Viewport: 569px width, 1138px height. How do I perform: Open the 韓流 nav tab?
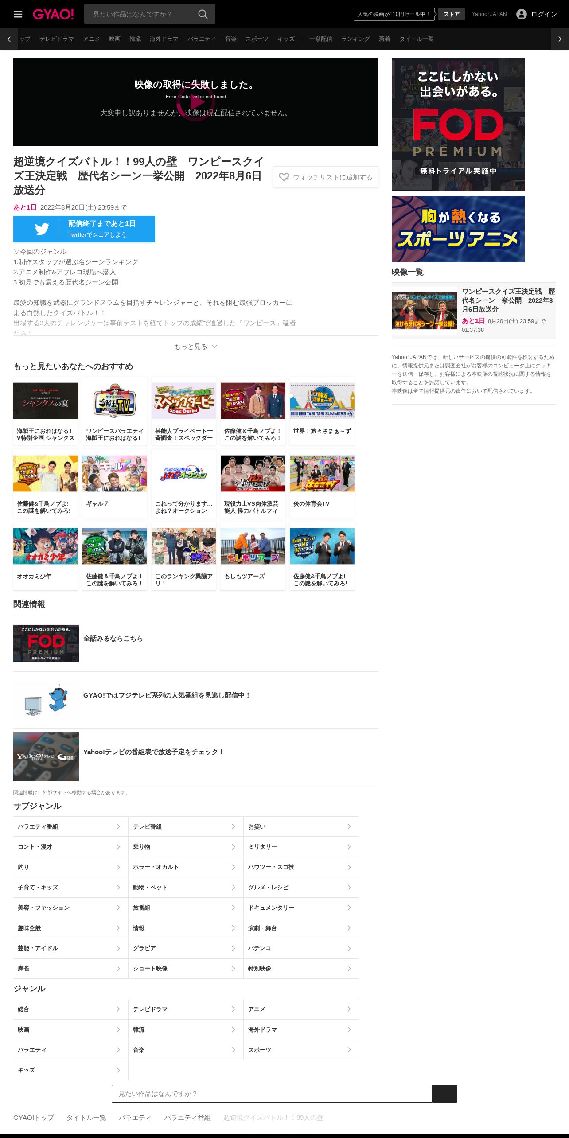(x=135, y=39)
